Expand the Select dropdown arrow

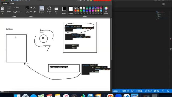point(9,13)
